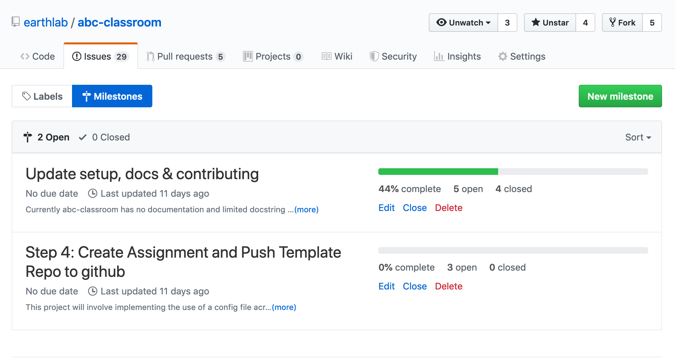Open the Unwatch dropdown
This screenshot has width=675, height=359.
463,23
